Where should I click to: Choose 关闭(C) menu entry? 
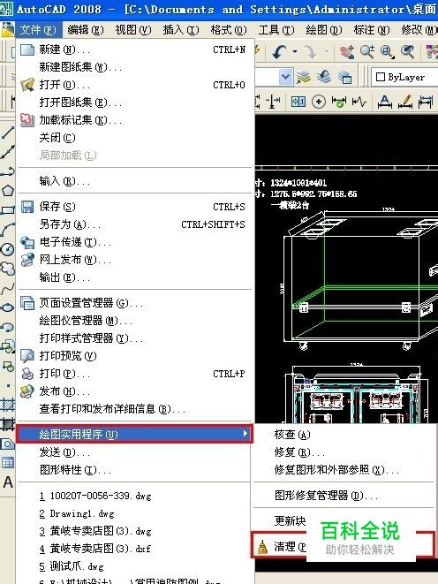point(135,138)
